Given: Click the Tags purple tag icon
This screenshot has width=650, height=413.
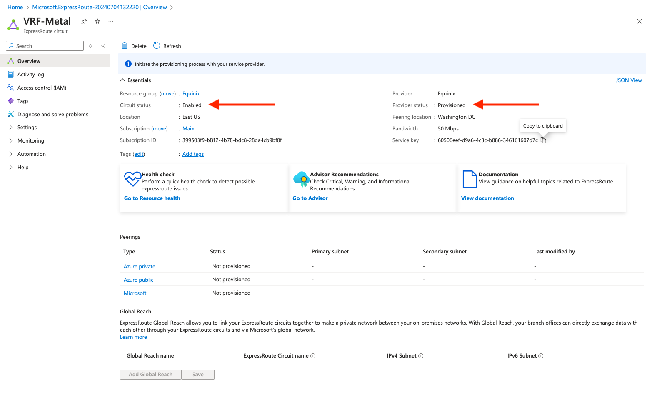Looking at the screenshot, I should [11, 101].
